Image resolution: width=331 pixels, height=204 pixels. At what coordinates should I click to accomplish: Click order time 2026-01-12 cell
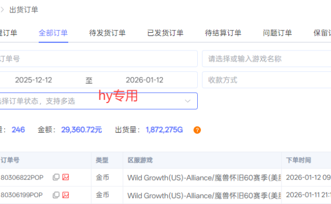pos(308,177)
